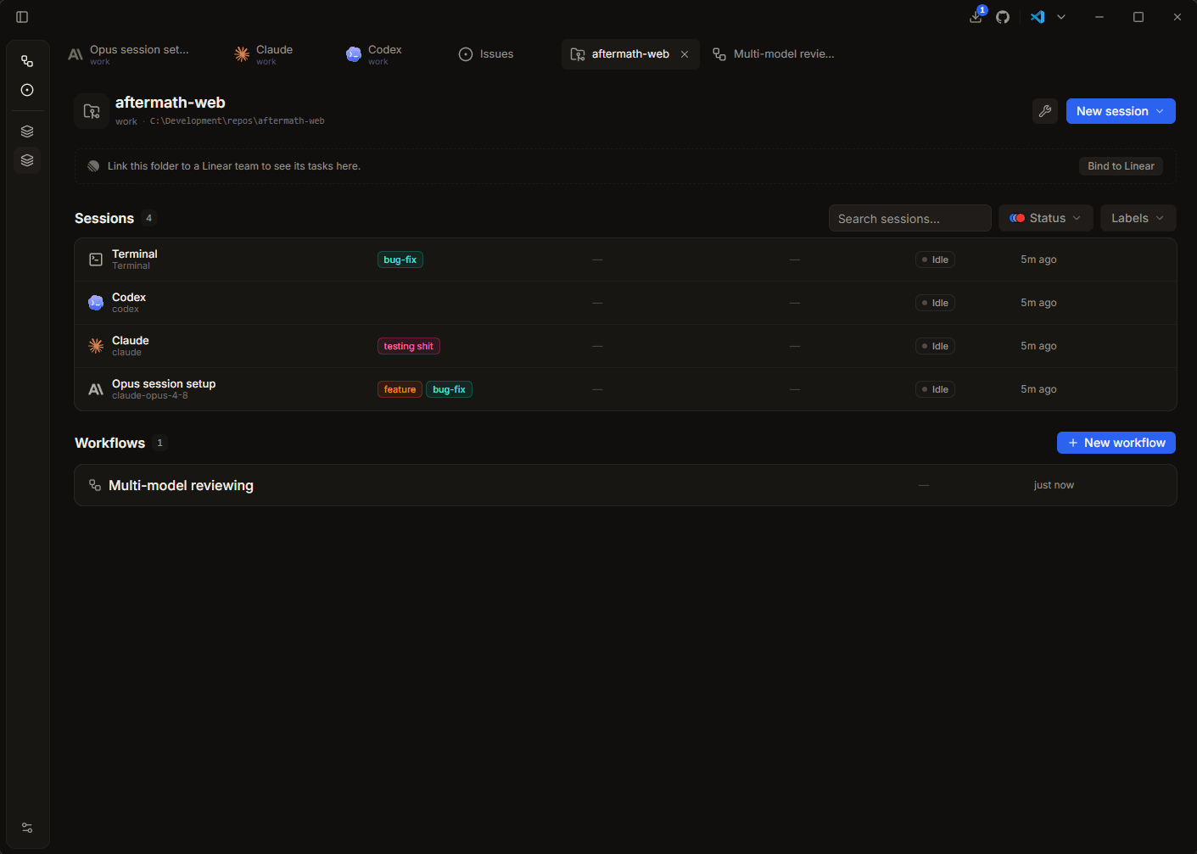Viewport: 1197px width, 854px height.
Task: Click Idle status on Claude row
Action: (935, 346)
